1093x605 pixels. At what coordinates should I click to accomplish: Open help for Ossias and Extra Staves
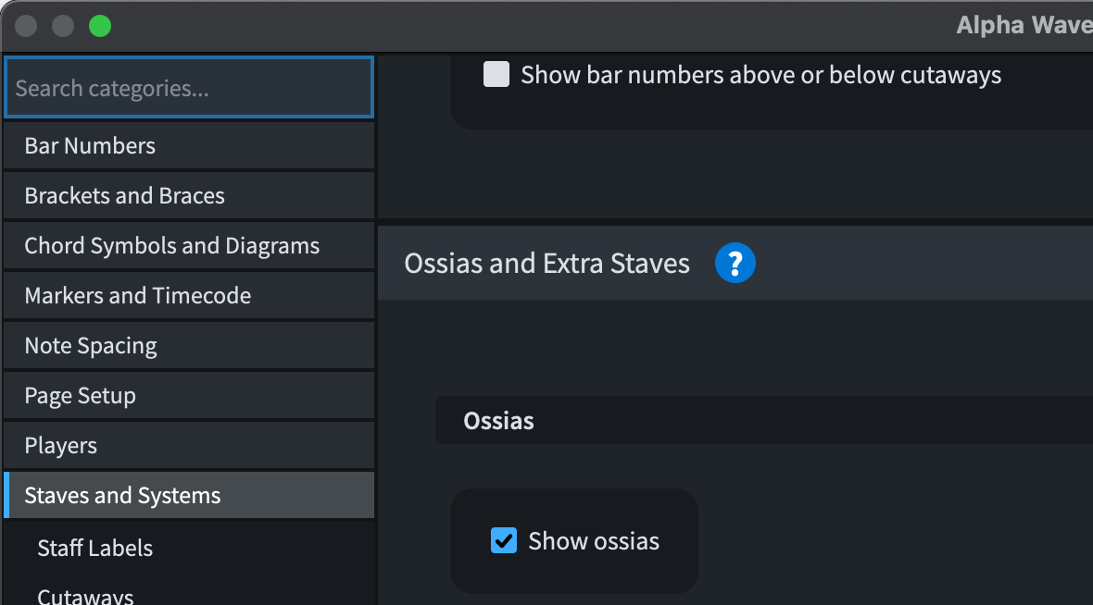[x=735, y=264]
